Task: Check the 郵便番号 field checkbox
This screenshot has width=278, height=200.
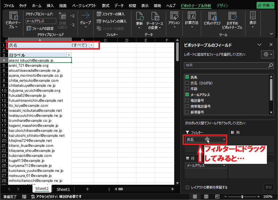Action: pyautogui.click(x=187, y=112)
